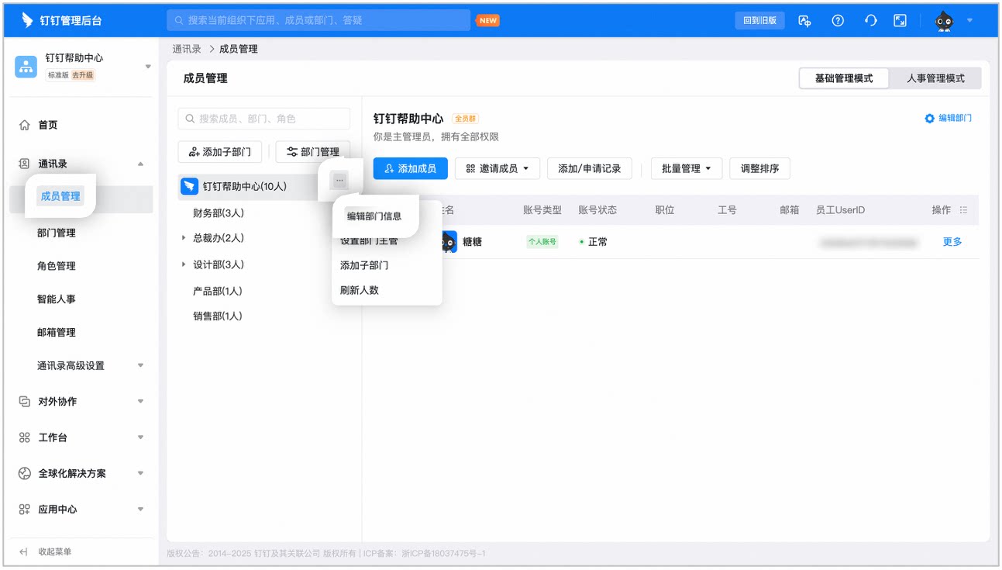1002x570 pixels.
Task: Click the icon right of 回到旧版
Action: pos(804,21)
